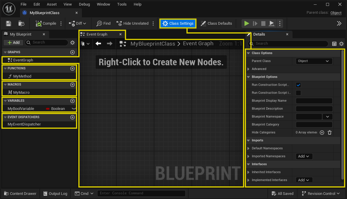Viewport: 347px width, 199px height.
Task: Open compile options three-dot menu
Action: point(61,24)
